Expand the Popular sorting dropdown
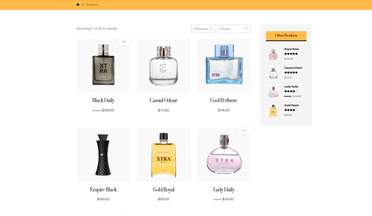 (234, 29)
